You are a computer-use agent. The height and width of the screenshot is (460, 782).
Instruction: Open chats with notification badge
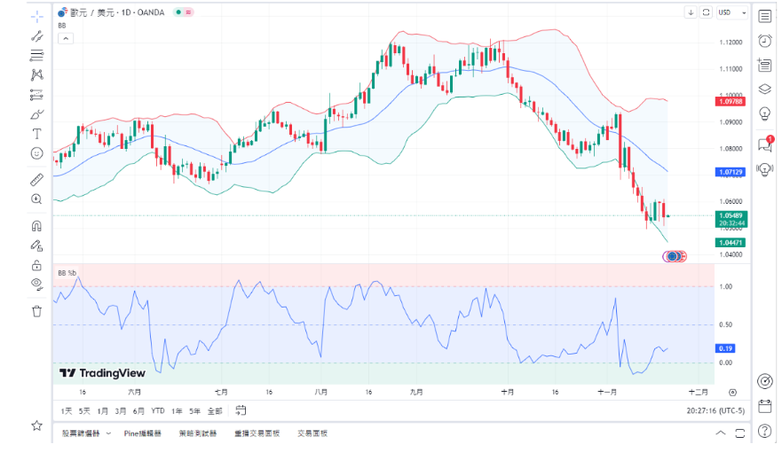click(764, 144)
